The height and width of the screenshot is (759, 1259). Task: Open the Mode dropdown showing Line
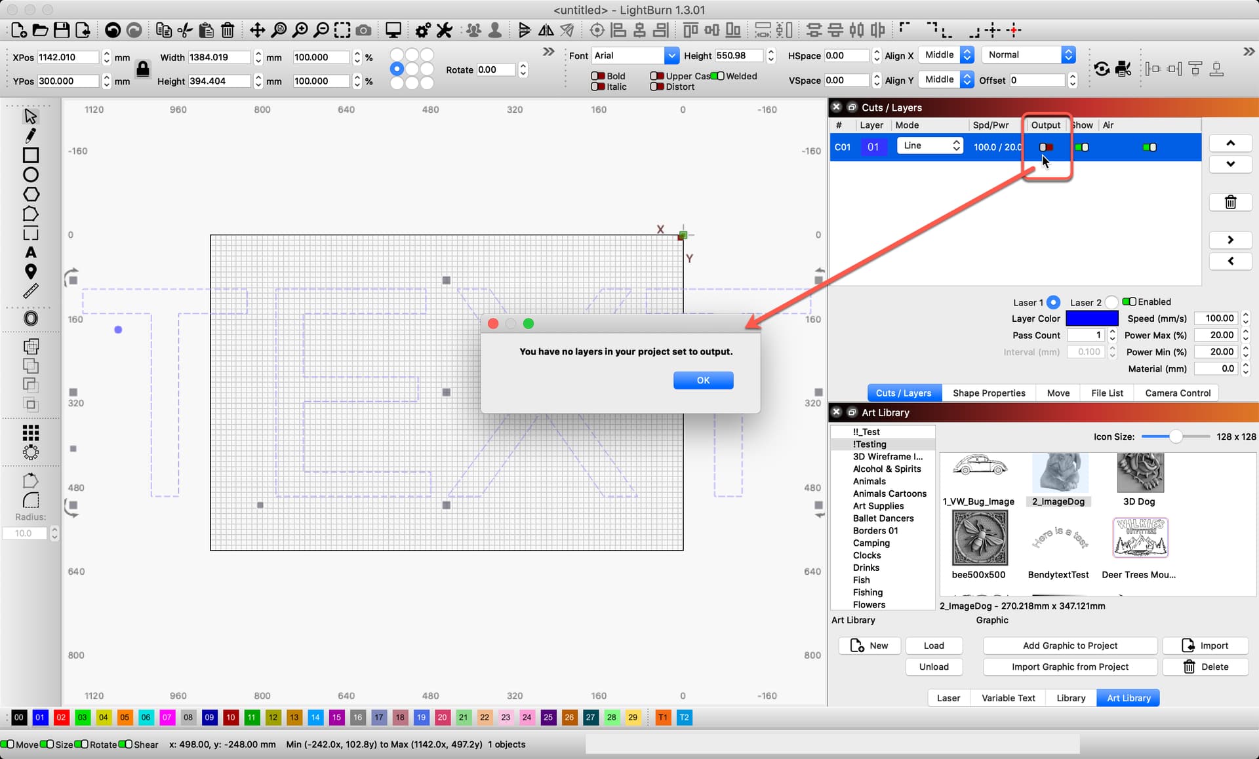click(929, 145)
